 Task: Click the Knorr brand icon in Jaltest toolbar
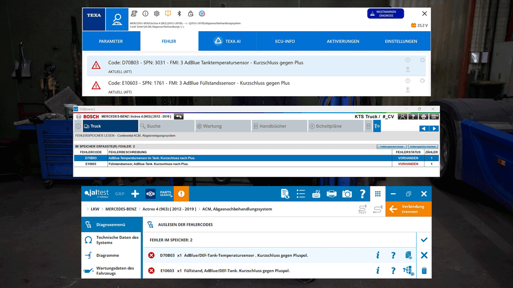coord(150,194)
